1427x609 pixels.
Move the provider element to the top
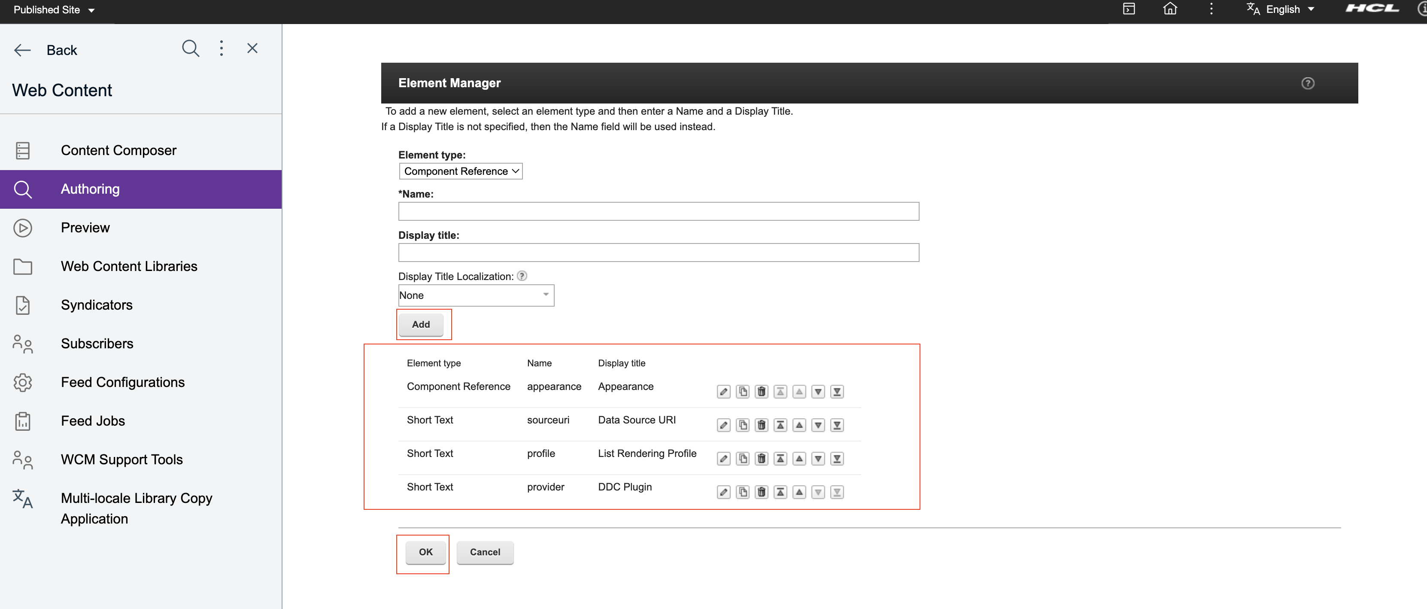(x=780, y=492)
